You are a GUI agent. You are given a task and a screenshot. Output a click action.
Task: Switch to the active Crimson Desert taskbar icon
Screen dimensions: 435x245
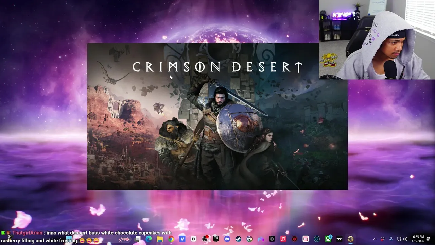(x=350, y=239)
